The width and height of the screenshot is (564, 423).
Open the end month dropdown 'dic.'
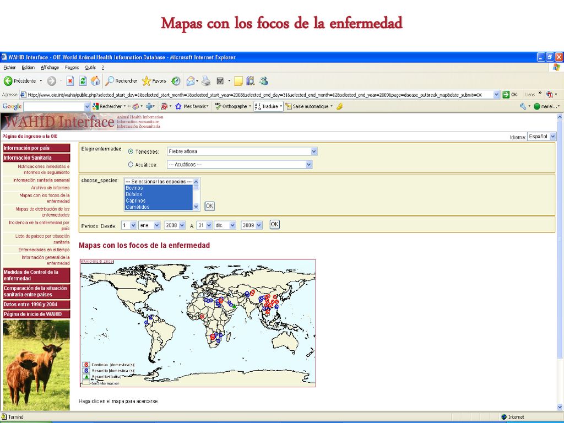tap(225, 225)
